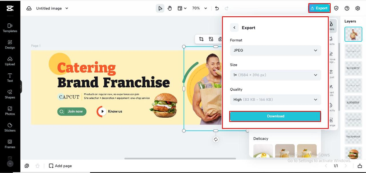This screenshot has width=366, height=173.
Task: Click the rotate handle below selected image
Action: [x=216, y=139]
